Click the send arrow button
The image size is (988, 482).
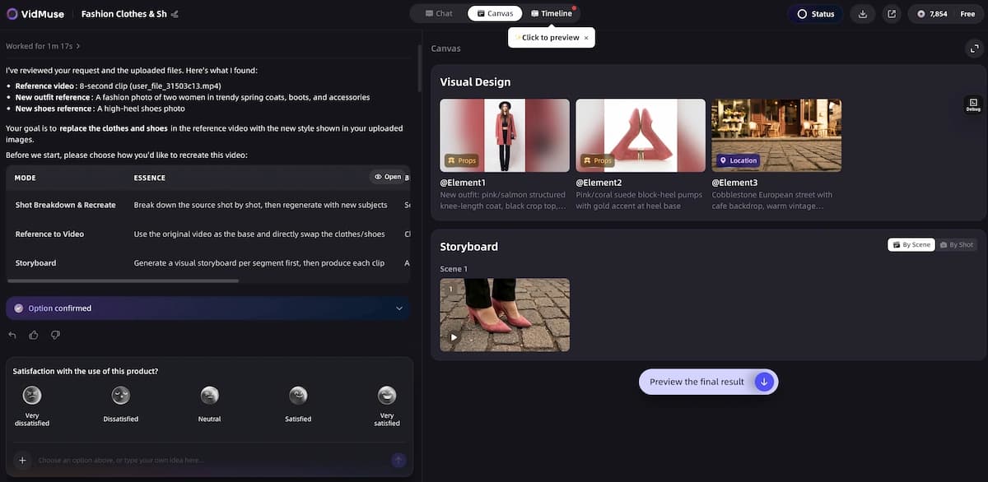point(398,461)
